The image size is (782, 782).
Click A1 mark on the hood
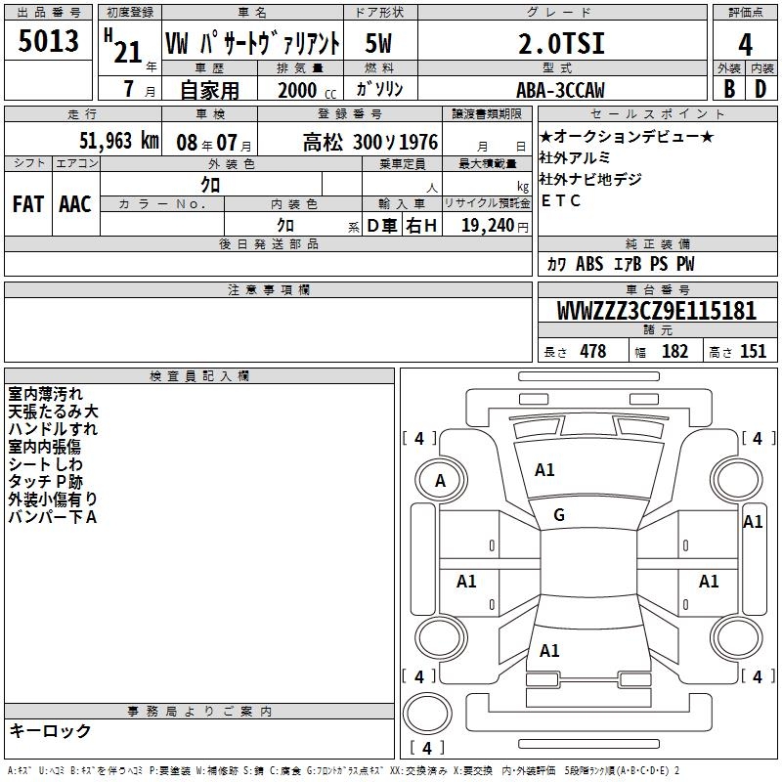point(544,470)
